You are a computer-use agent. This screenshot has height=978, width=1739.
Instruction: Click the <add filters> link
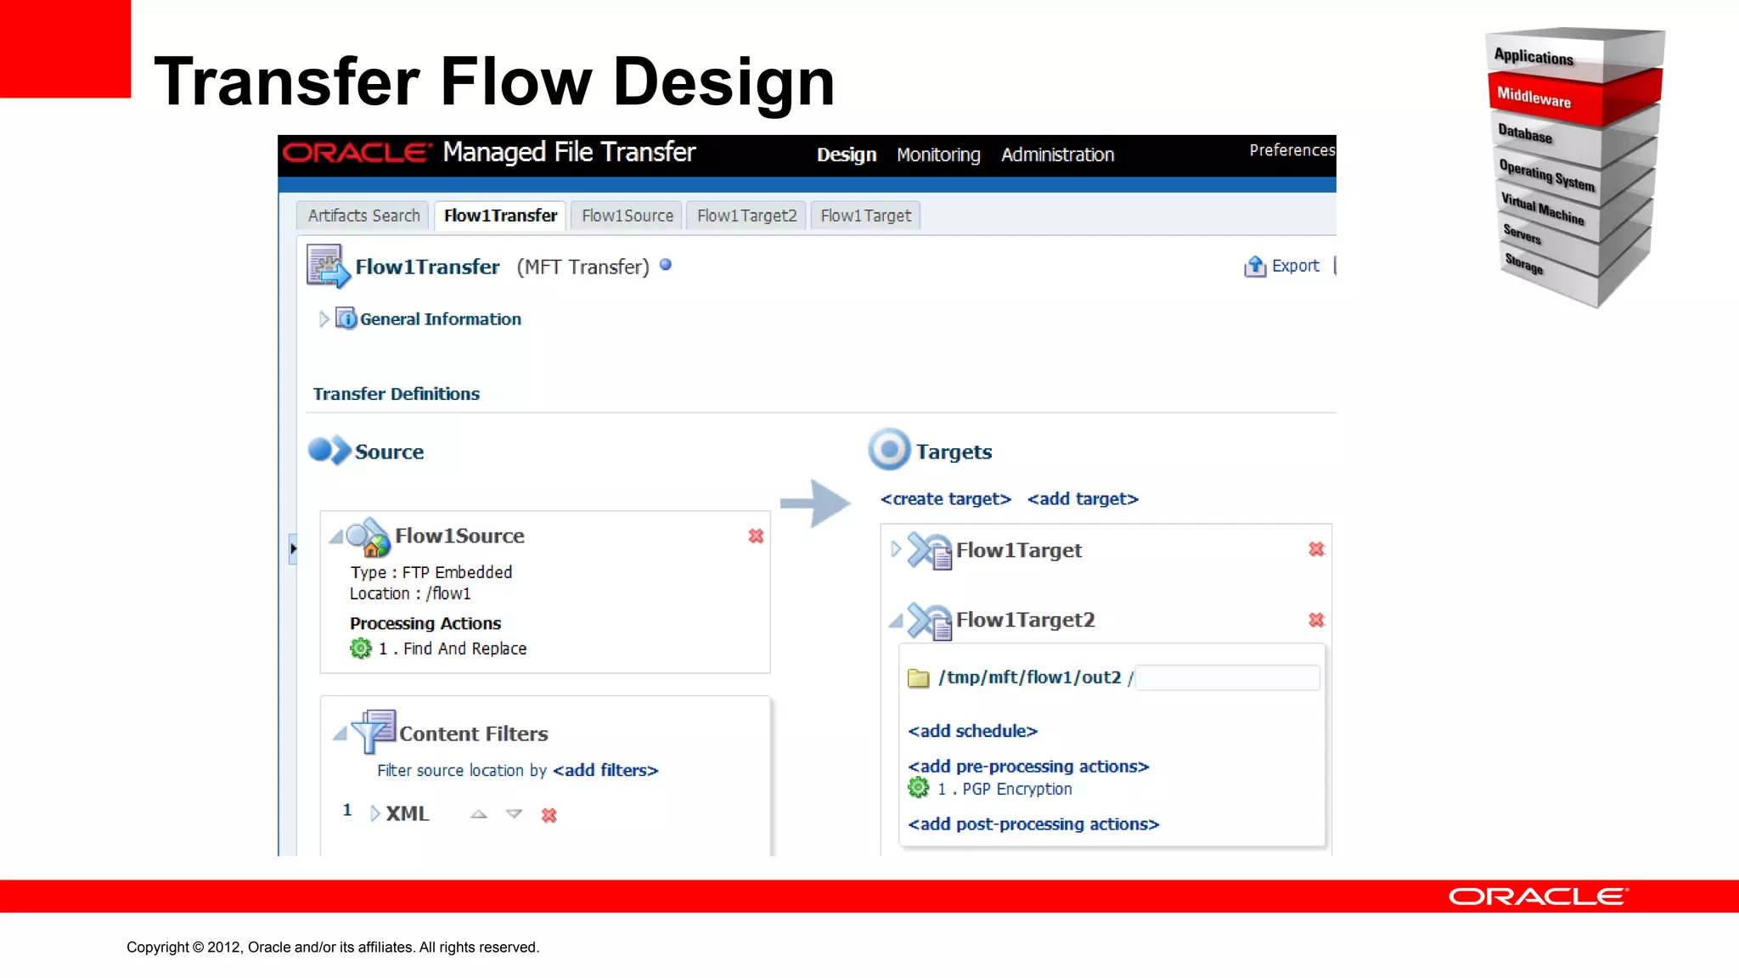click(x=605, y=770)
